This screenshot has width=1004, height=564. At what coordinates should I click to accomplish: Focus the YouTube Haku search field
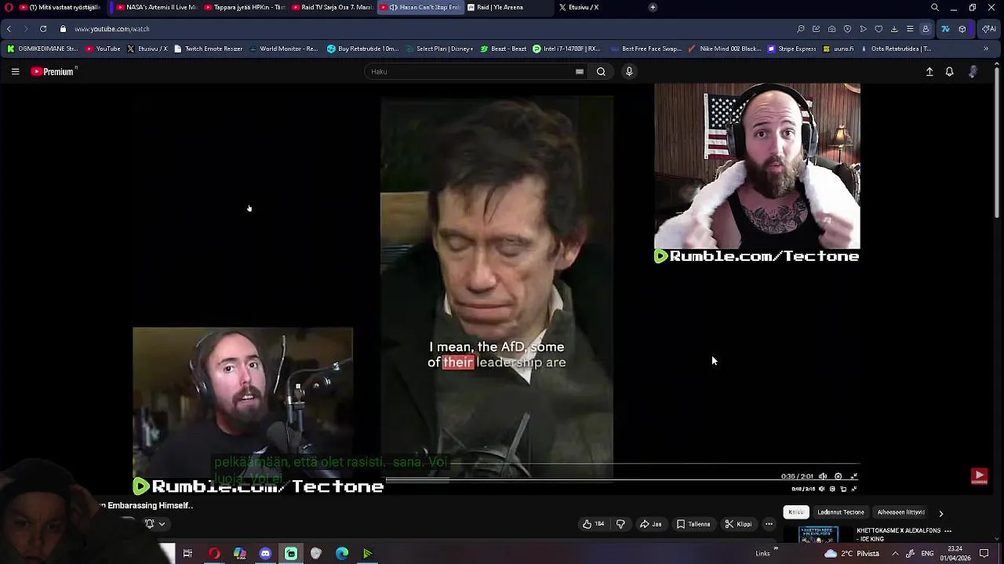469,71
